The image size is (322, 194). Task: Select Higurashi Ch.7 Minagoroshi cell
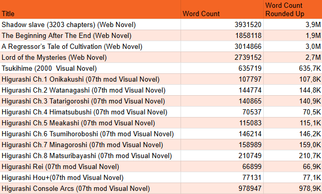point(91,145)
